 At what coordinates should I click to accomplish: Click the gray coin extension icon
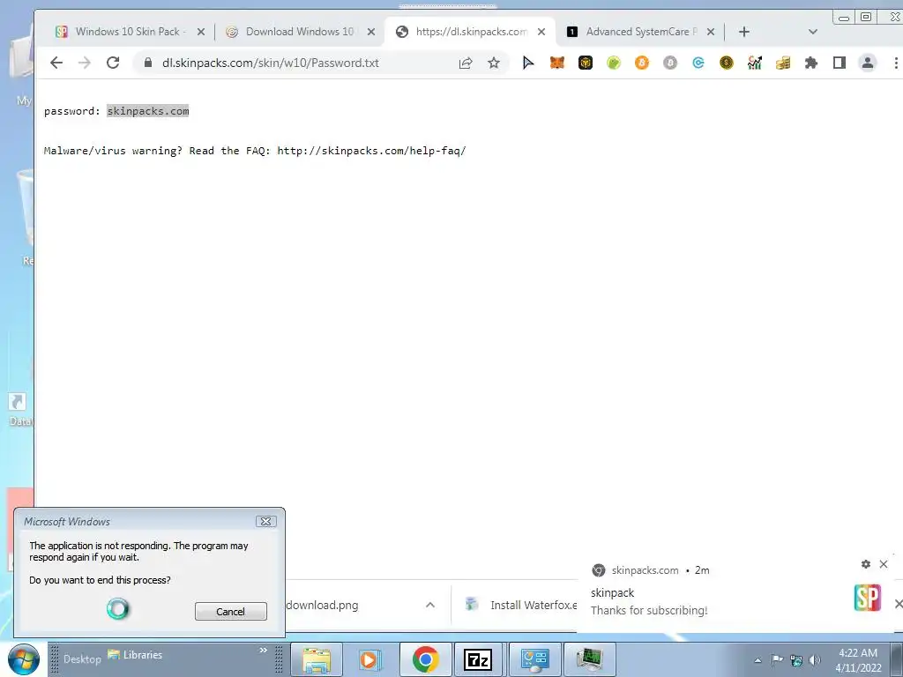pos(670,63)
